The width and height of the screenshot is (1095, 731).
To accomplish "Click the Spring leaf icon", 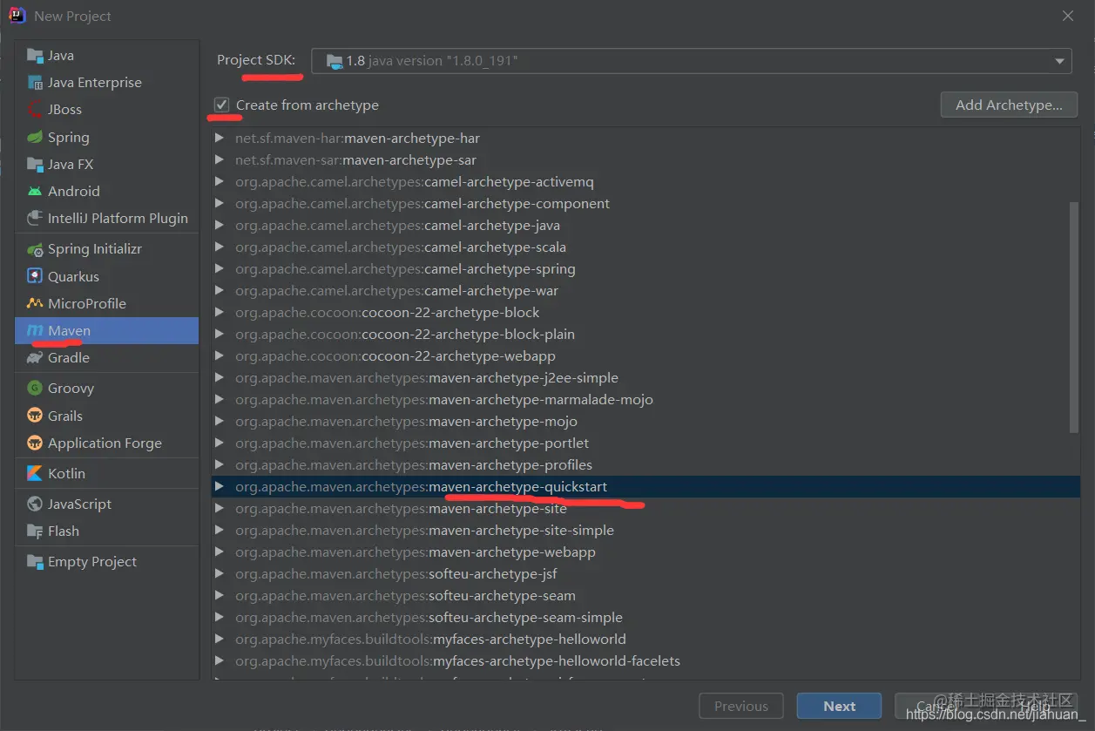I will pyautogui.click(x=35, y=137).
